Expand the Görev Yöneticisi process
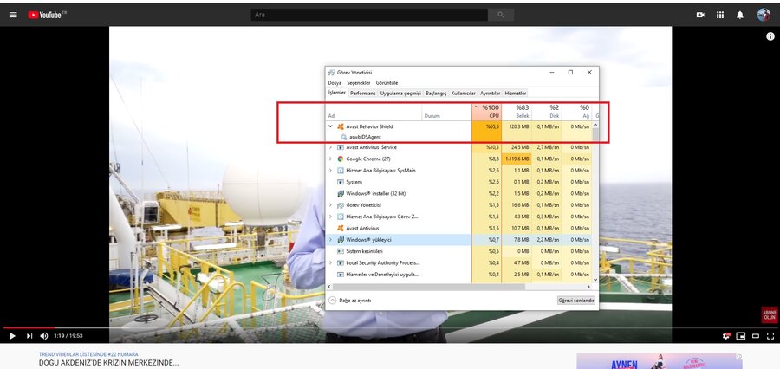This screenshot has width=780, height=369. coord(330,205)
